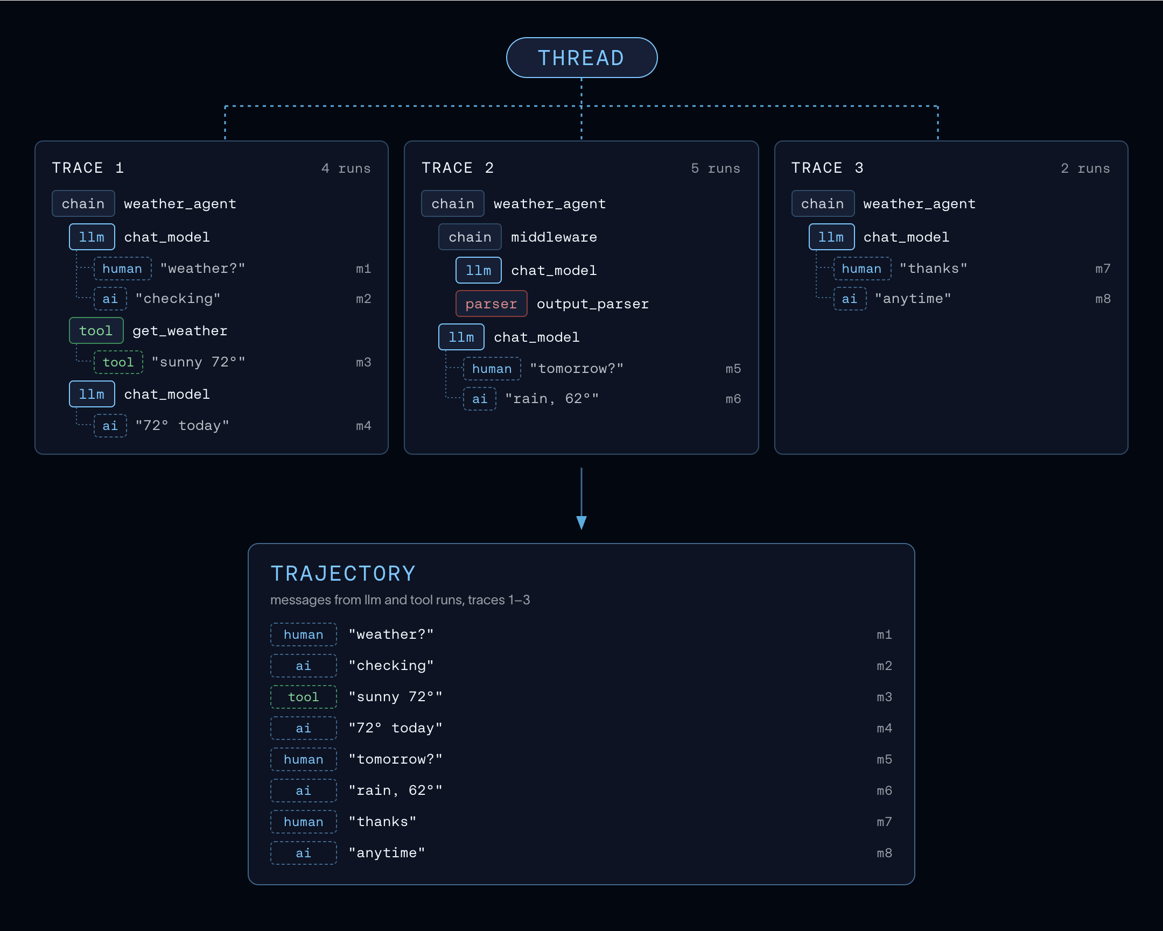Viewport: 1163px width, 931px height.
Task: Click the THREAD pill at the top
Action: coord(581,58)
